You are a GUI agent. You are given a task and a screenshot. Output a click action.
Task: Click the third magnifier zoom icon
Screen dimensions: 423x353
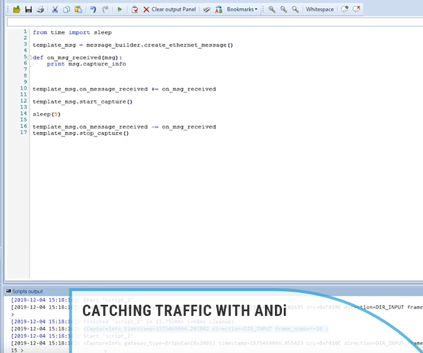[x=296, y=9]
